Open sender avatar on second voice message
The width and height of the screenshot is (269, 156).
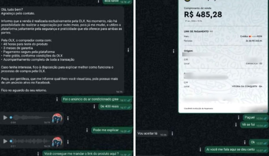coord(57,142)
